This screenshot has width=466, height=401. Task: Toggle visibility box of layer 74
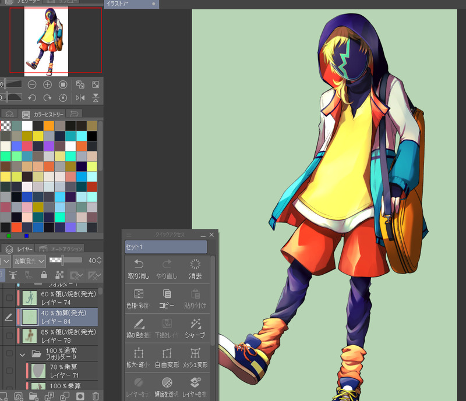click(x=9, y=298)
